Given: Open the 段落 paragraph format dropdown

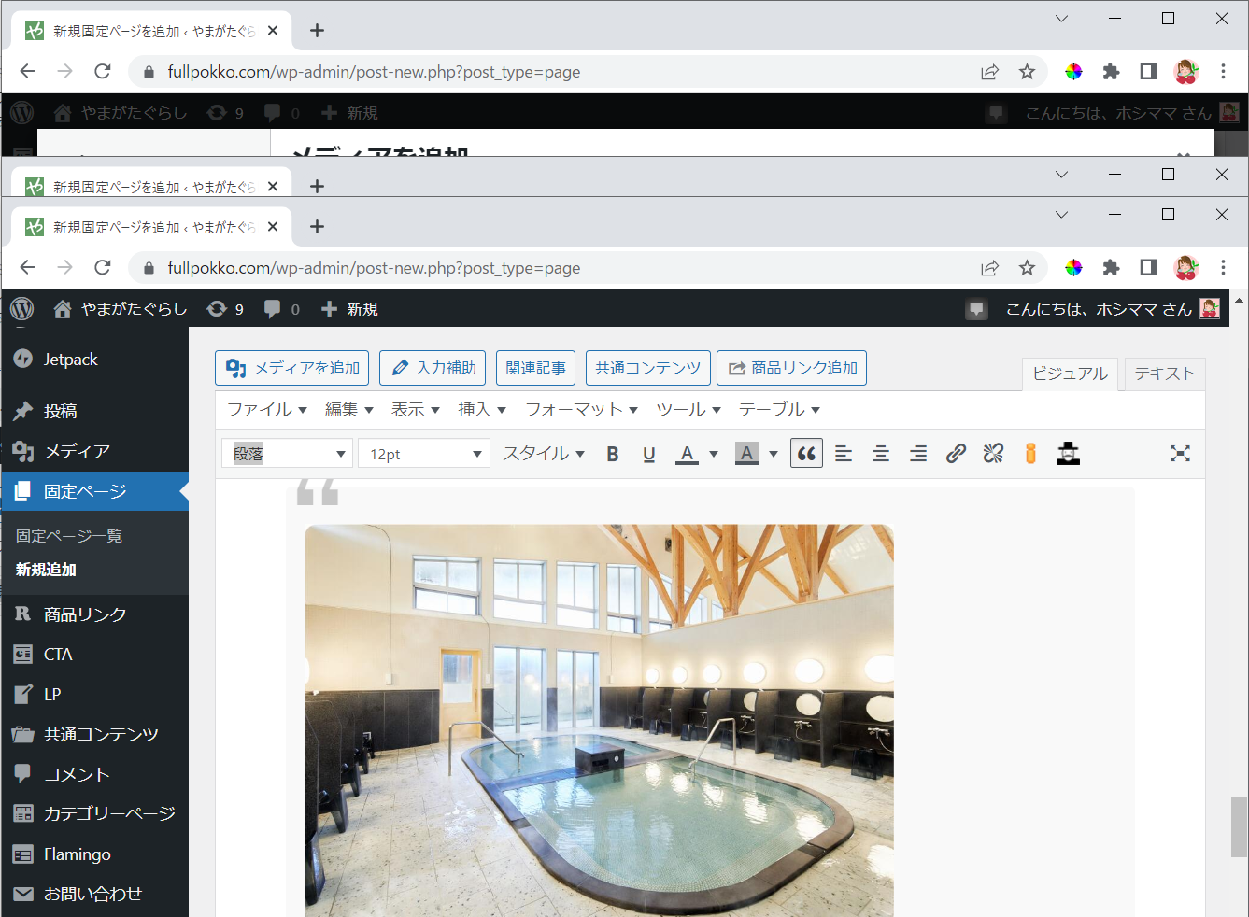Looking at the screenshot, I should point(288,454).
